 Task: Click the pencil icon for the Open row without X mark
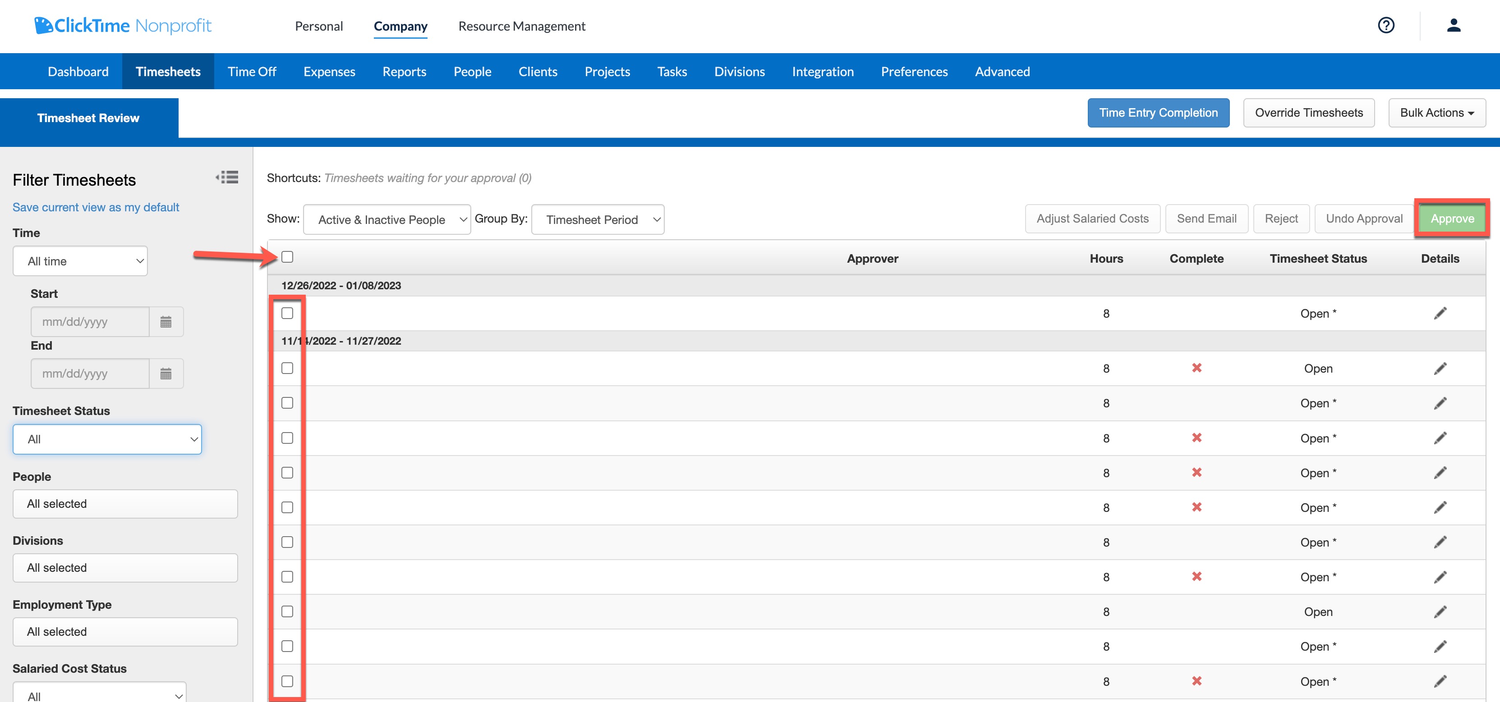(x=1440, y=612)
